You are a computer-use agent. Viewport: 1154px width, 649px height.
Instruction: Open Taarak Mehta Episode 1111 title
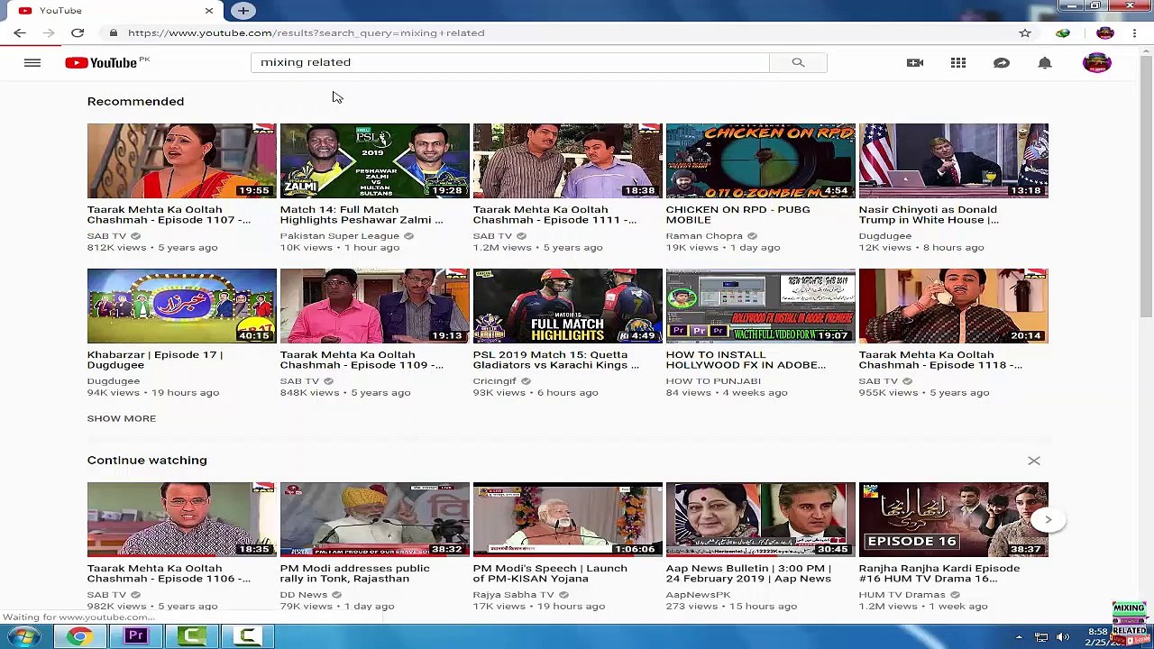pyautogui.click(x=554, y=215)
